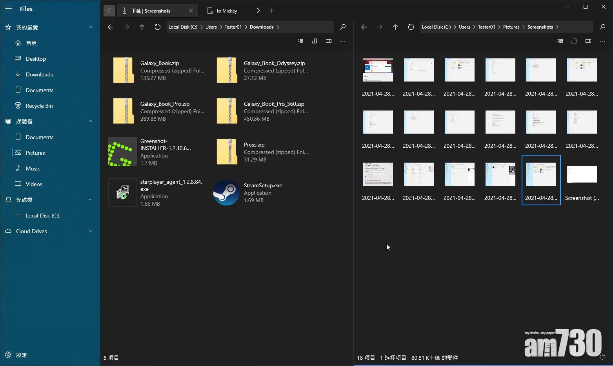Open more options ellipsis in Downloads pane
The height and width of the screenshot is (366, 613).
point(343,41)
